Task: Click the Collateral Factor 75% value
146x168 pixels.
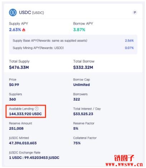Action: pyautogui.click(x=77, y=143)
